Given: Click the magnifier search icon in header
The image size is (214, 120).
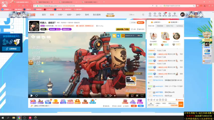Looking at the screenshot, I should point(143,15).
